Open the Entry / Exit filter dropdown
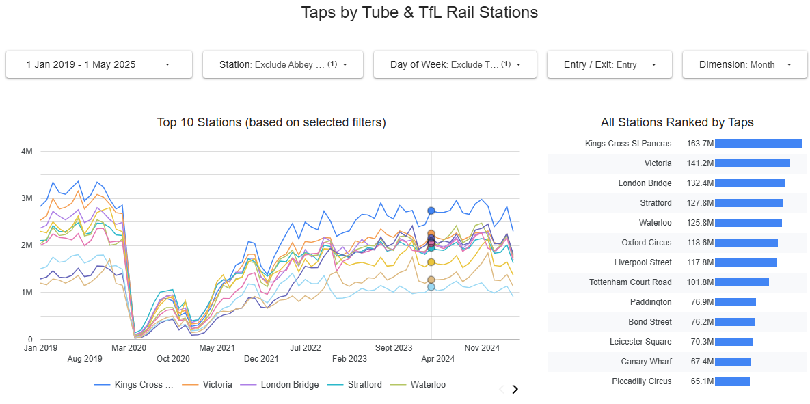Viewport: 810px width, 404px height. click(610, 64)
